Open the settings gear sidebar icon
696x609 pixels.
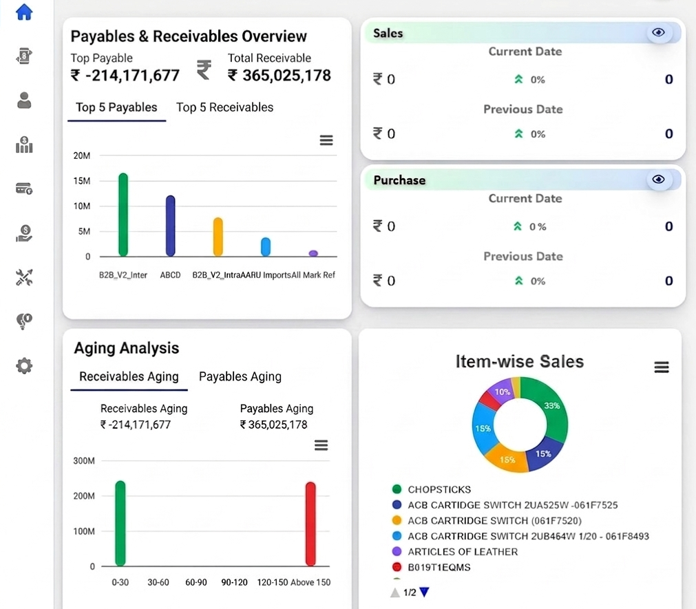click(x=24, y=366)
